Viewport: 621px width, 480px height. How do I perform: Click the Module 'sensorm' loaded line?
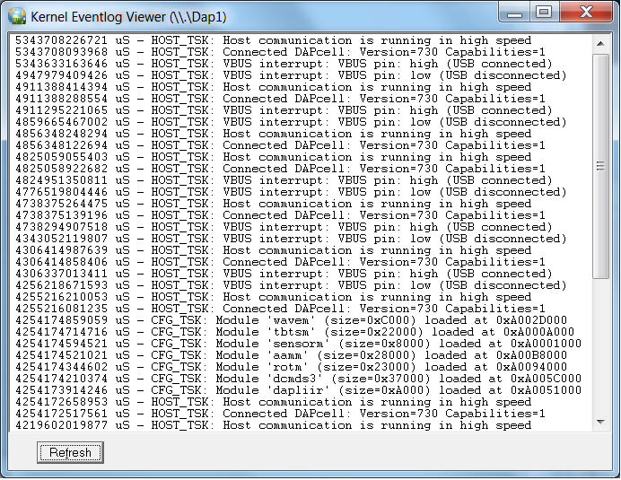click(x=298, y=344)
